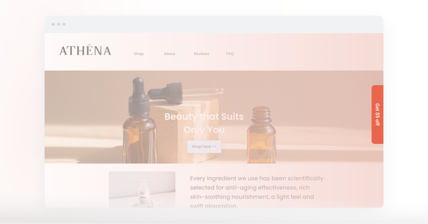Image resolution: width=428 pixels, height=224 pixels.
Task: Open the Shop menu item
Action: click(x=139, y=54)
